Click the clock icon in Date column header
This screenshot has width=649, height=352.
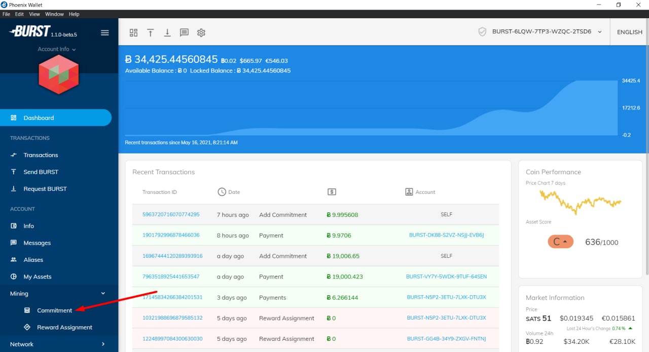click(x=222, y=192)
